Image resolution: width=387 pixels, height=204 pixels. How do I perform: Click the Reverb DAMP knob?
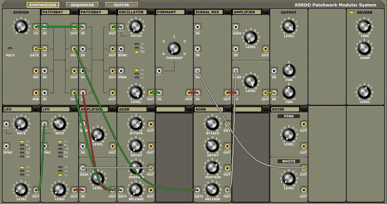coord(364,48)
